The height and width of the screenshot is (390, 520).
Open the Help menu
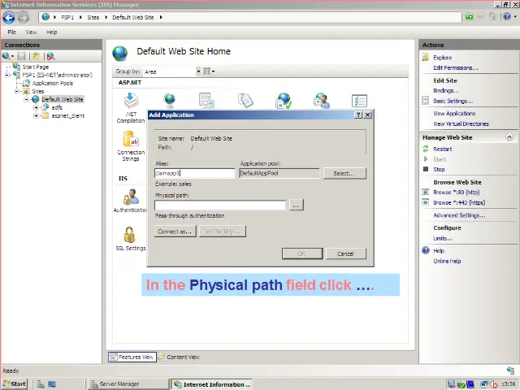[52, 32]
